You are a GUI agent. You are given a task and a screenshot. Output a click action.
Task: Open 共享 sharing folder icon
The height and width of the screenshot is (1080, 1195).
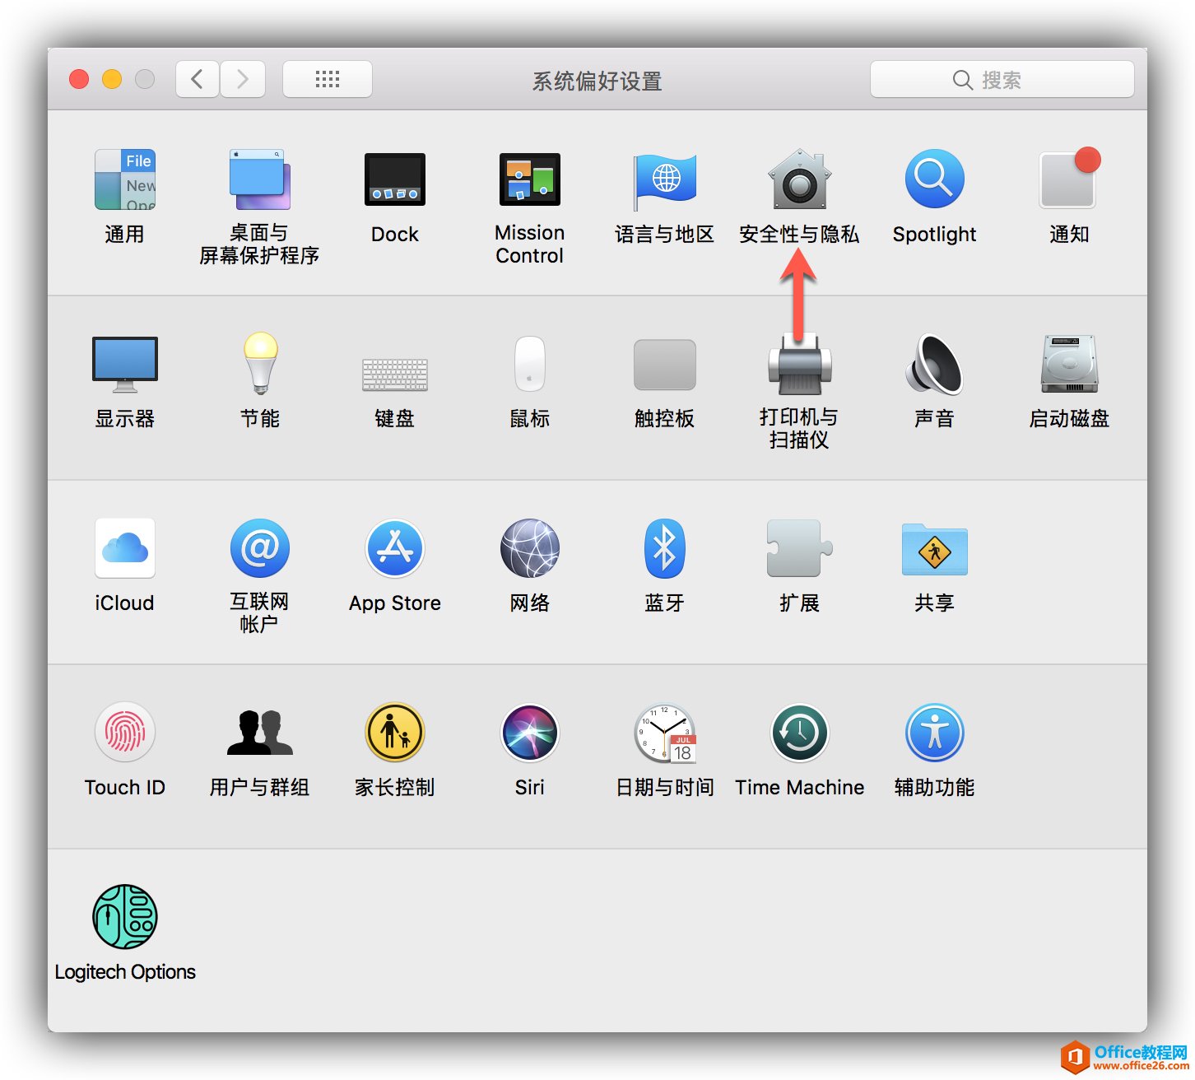coord(935,549)
